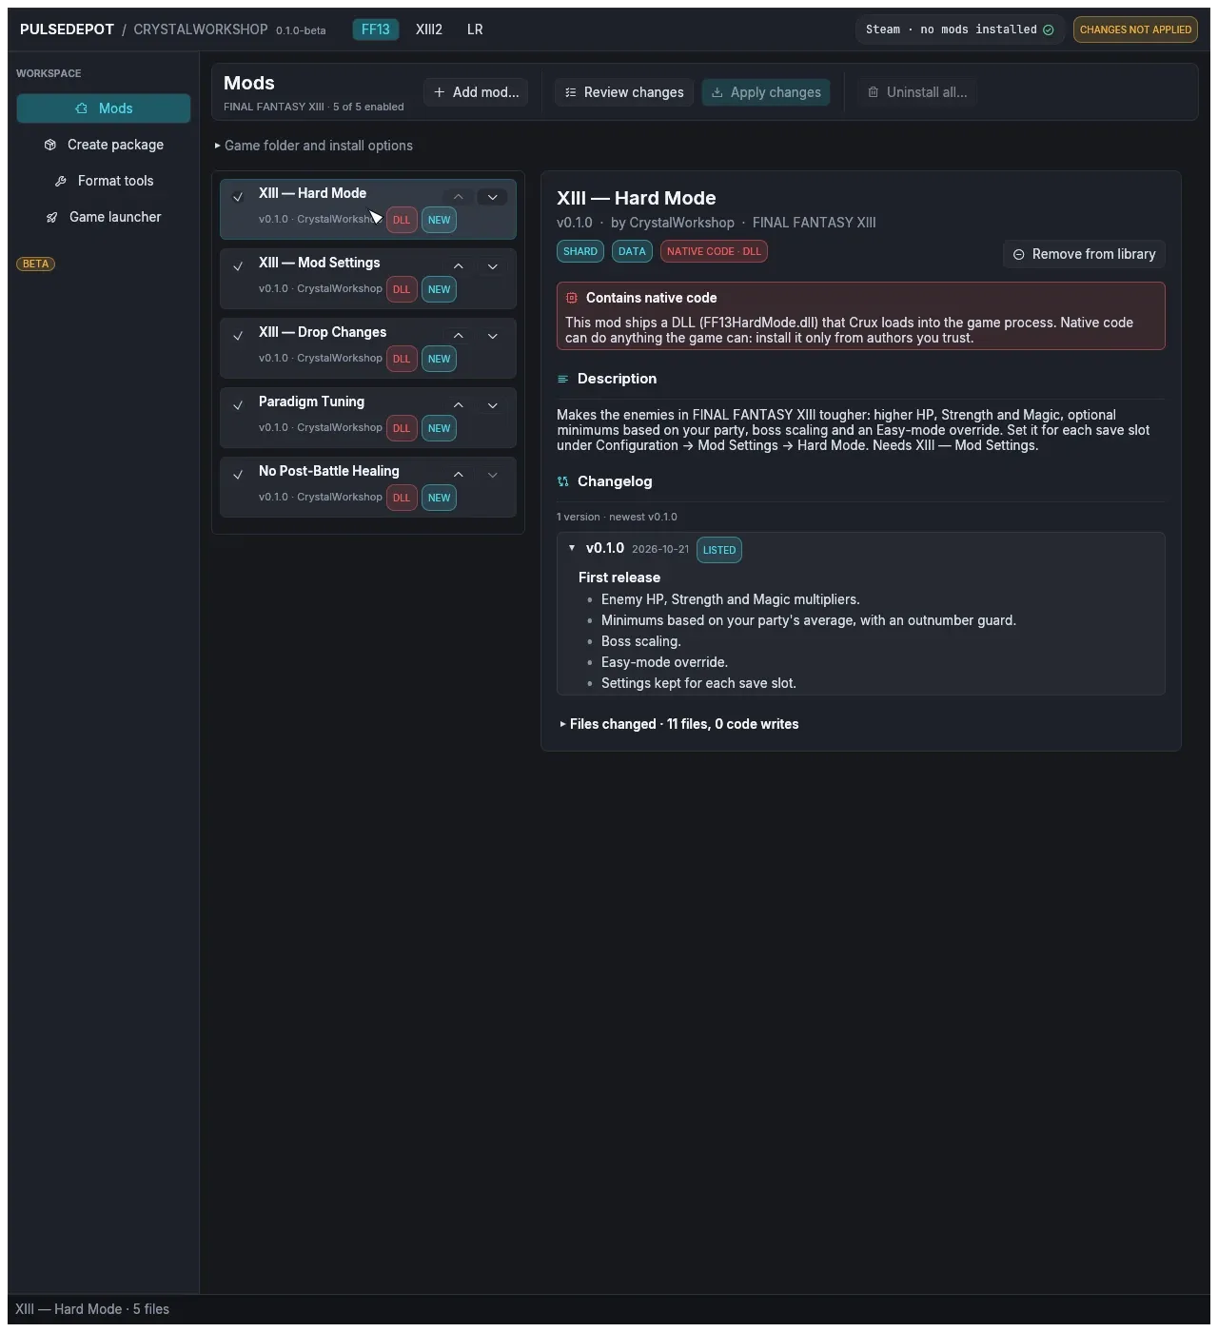Expand the Files changed section

(x=679, y=724)
